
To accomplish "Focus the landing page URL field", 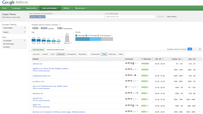I will (130, 17).
